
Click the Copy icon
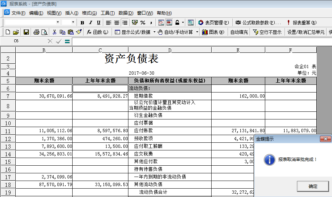point(62,32)
